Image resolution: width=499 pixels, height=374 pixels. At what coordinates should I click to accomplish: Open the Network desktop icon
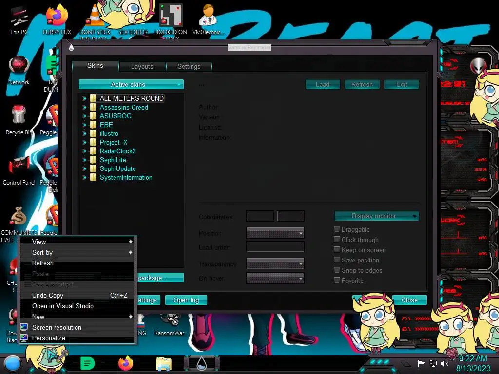click(19, 70)
